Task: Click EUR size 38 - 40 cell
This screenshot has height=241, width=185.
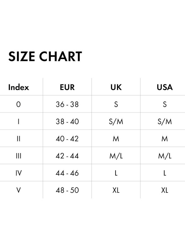Action: [67, 122]
